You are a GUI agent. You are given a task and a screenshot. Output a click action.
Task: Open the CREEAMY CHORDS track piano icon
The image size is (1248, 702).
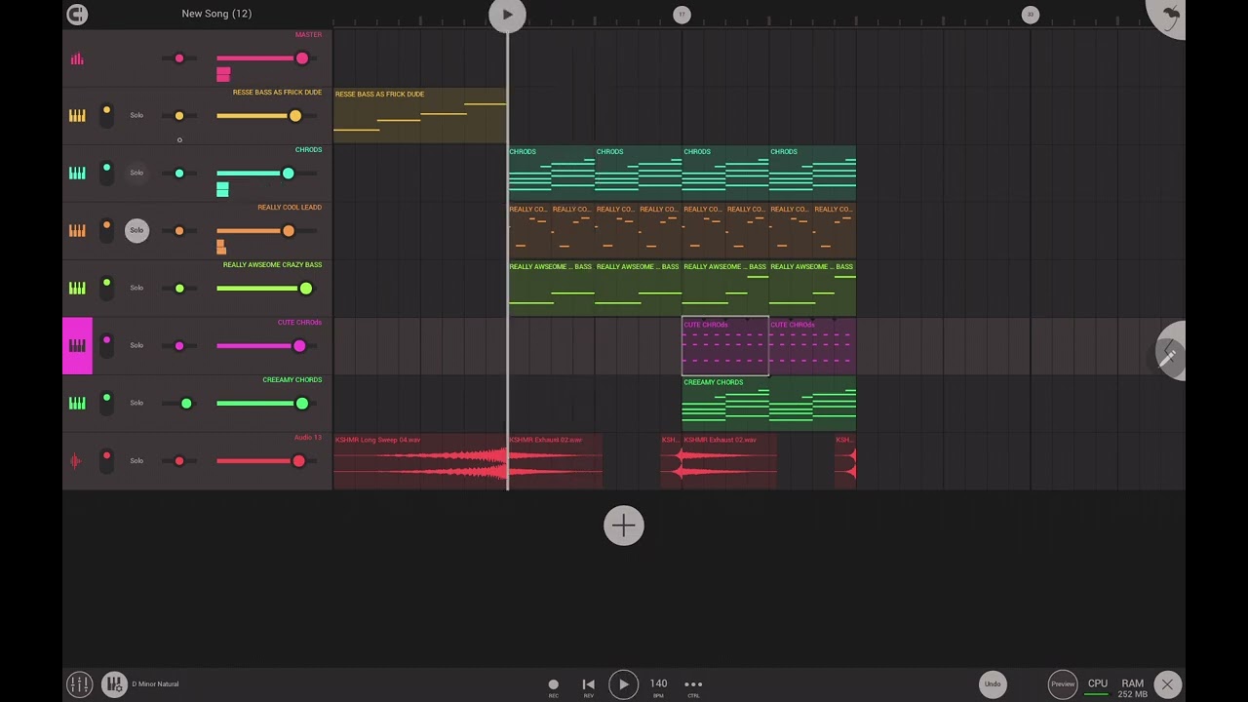[x=77, y=403]
